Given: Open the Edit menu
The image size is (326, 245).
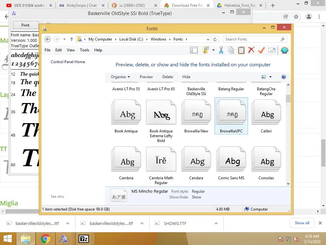Looking at the screenshot, I should coord(59,50).
